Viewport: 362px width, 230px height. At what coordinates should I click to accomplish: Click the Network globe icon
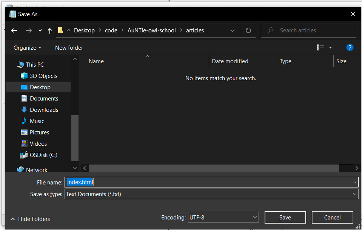(x=20, y=170)
